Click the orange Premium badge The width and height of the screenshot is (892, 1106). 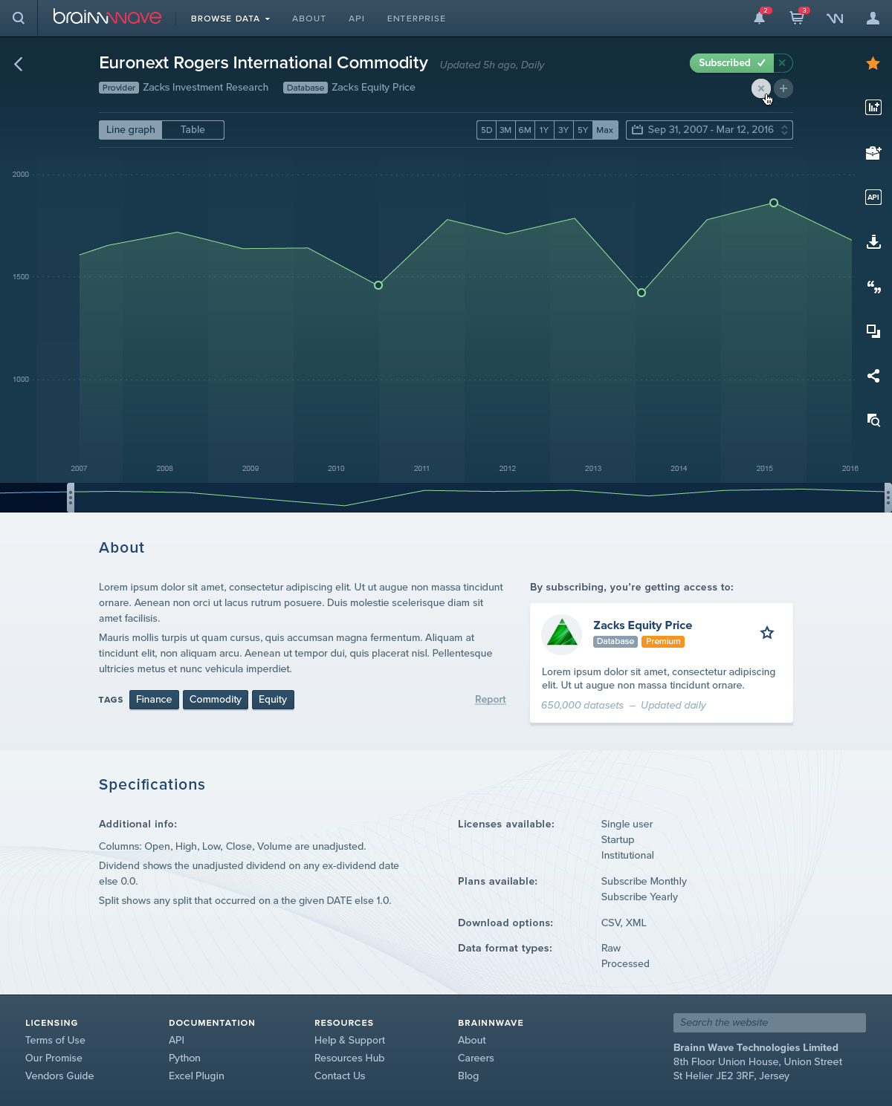pos(663,642)
